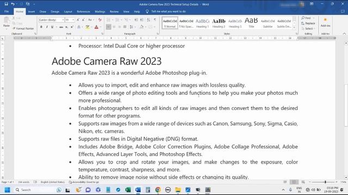348x195 pixels.
Task: Open Google Chrome from the taskbar
Action: point(158,190)
